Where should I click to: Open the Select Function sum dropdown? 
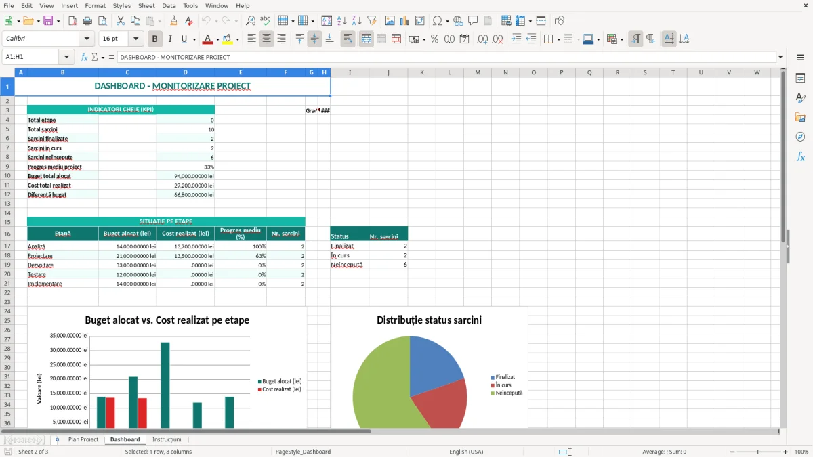pyautogui.click(x=102, y=57)
